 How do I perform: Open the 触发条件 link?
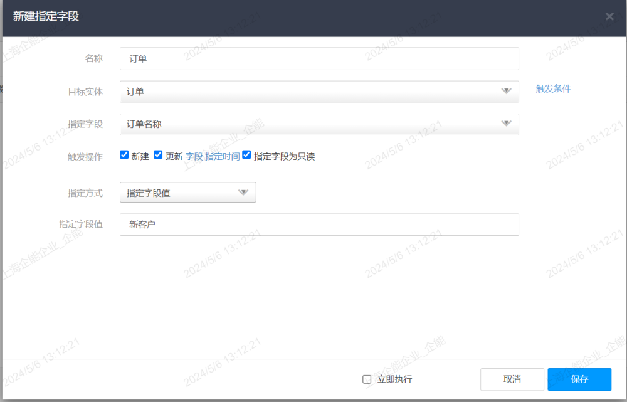[x=553, y=89]
